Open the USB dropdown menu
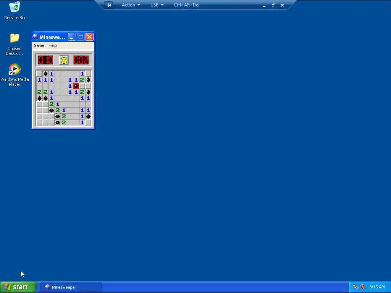The height and width of the screenshot is (293, 391). point(157,5)
